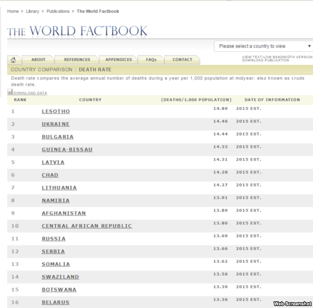Click the Russia country link
313x308 pixels.
[x=53, y=239]
